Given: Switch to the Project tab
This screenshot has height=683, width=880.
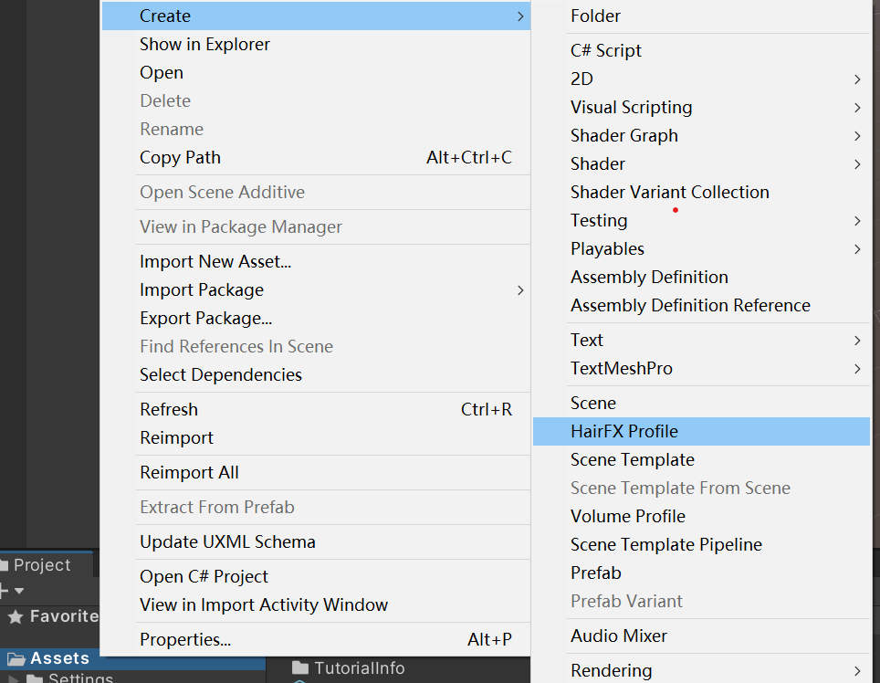Looking at the screenshot, I should click(41, 564).
